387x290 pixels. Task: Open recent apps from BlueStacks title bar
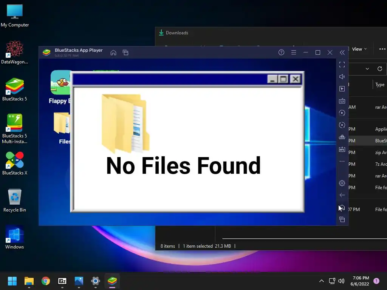pos(125,52)
